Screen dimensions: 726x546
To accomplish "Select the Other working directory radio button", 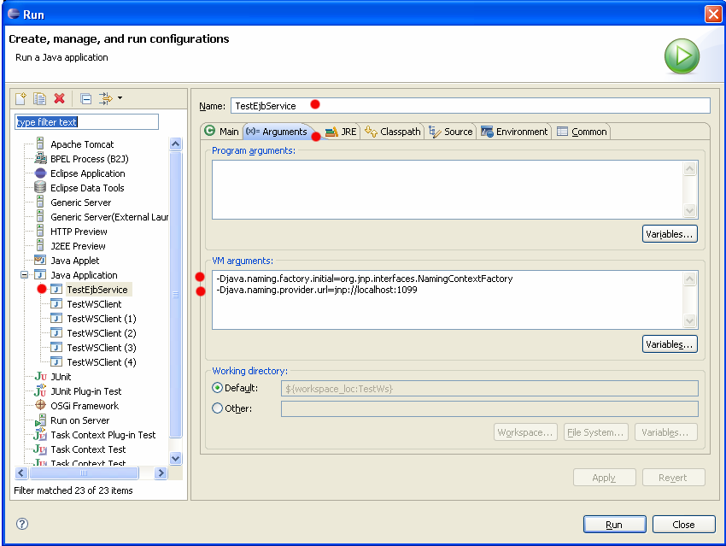I will tap(217, 408).
